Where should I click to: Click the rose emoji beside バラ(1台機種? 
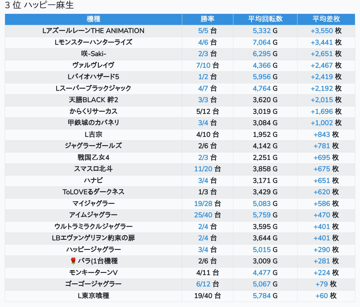[x=73, y=261]
